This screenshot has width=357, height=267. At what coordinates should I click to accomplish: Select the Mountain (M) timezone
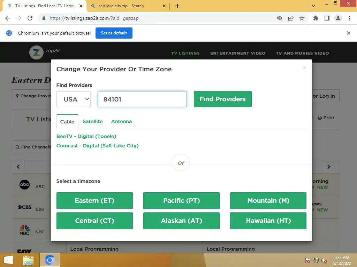tap(268, 201)
